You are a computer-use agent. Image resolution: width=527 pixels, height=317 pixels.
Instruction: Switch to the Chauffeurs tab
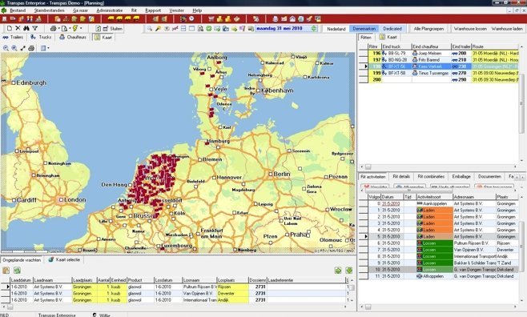(x=73, y=37)
